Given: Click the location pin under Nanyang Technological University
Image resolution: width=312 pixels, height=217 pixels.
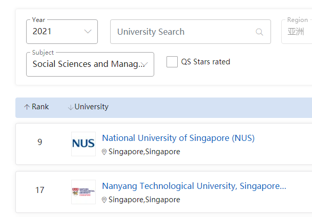Looking at the screenshot, I should [x=105, y=200].
